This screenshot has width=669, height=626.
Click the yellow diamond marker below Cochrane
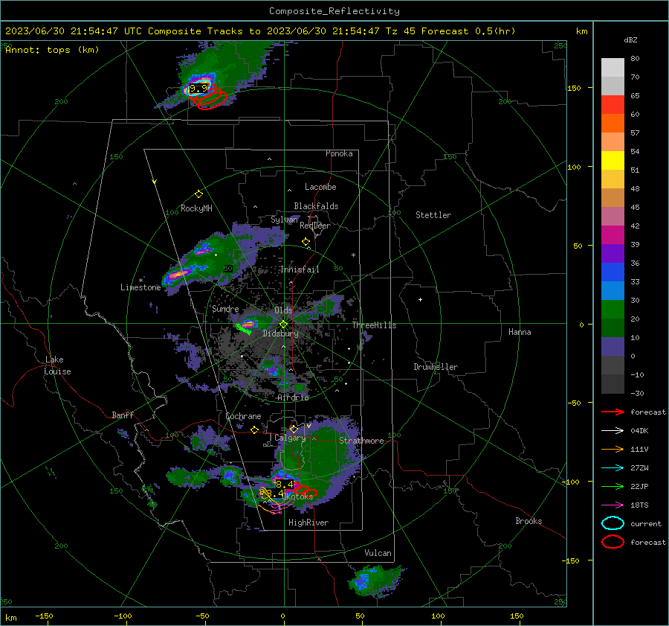click(x=255, y=429)
